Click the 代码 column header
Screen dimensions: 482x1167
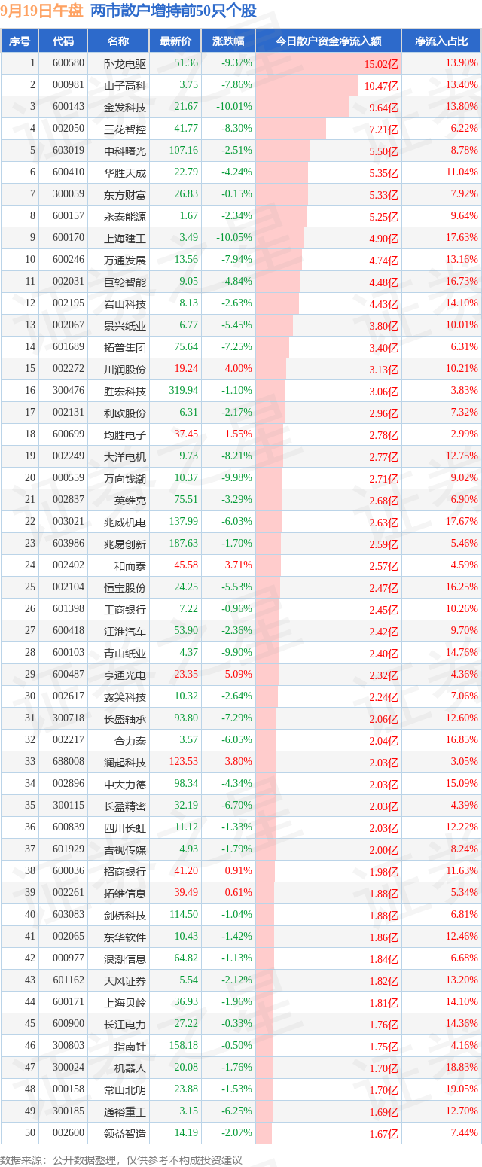pos(64,41)
